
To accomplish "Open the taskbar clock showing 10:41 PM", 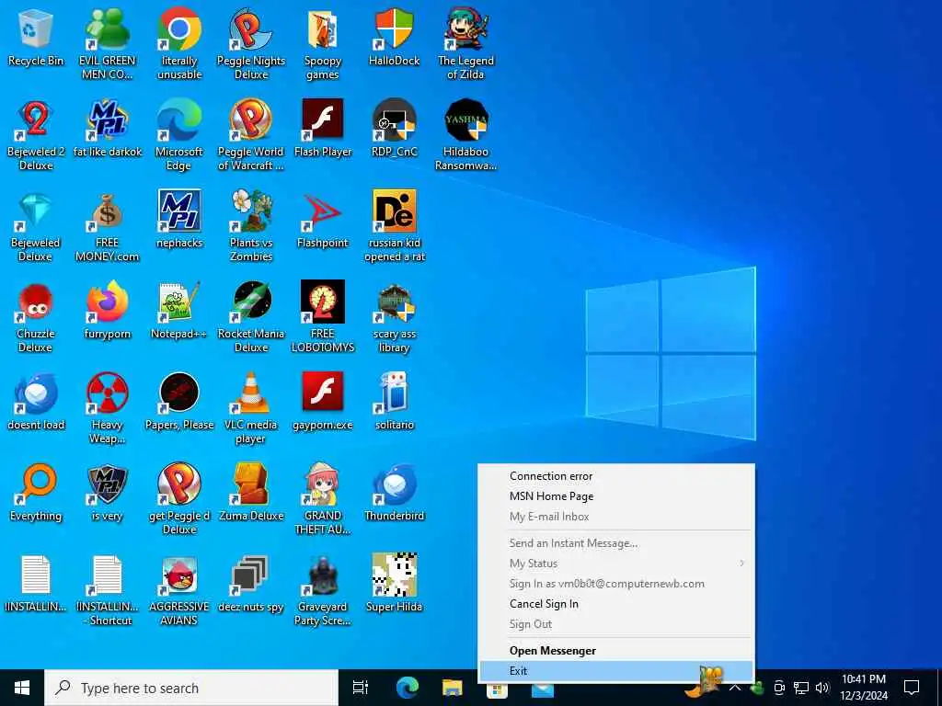I will click(864, 688).
